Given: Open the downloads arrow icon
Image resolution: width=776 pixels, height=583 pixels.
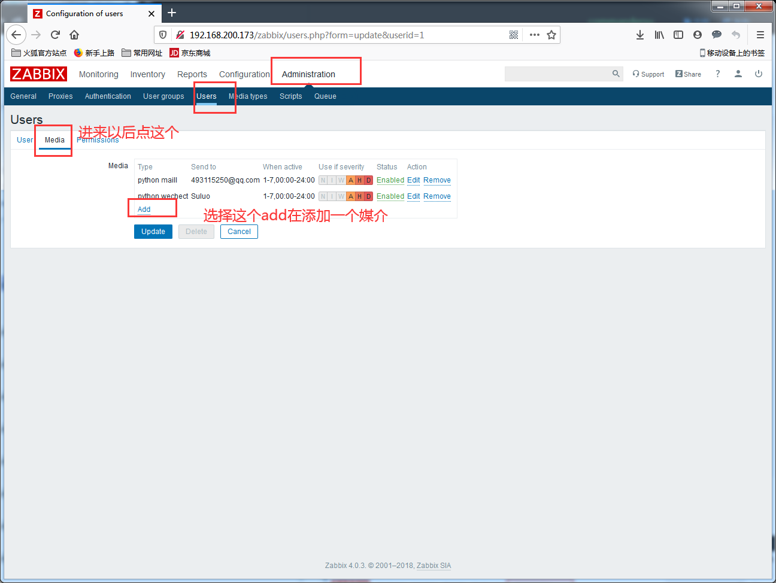Looking at the screenshot, I should point(640,35).
